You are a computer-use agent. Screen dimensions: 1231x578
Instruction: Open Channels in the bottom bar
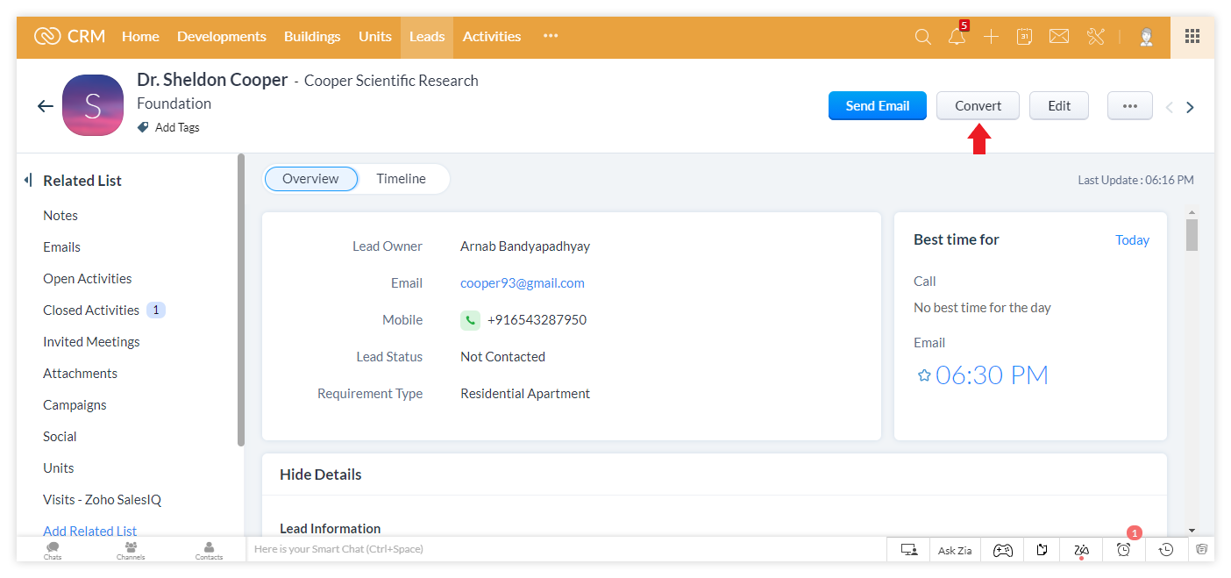click(x=131, y=550)
